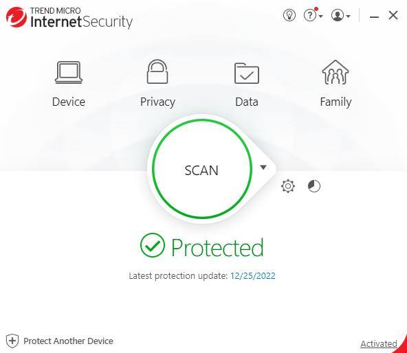Open security report pie chart icon
The height and width of the screenshot is (353, 407).
(x=314, y=186)
